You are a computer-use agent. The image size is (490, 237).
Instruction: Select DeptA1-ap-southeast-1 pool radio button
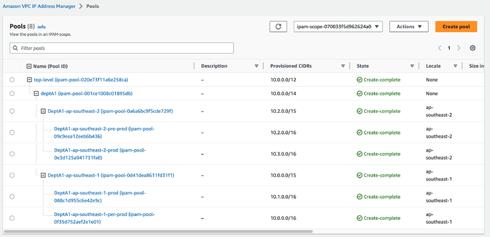coord(12,175)
